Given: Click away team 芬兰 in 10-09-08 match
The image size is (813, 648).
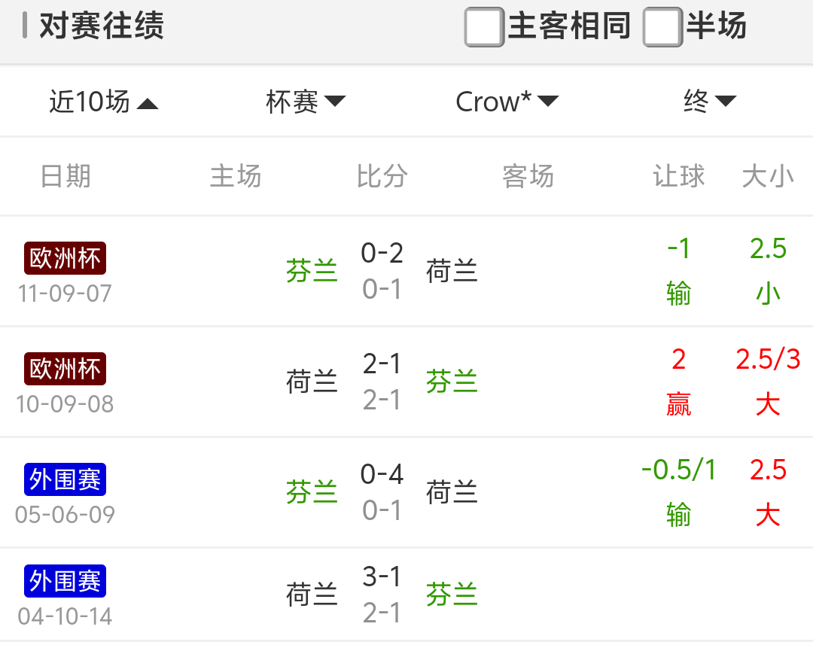Looking at the screenshot, I should click(x=452, y=382).
